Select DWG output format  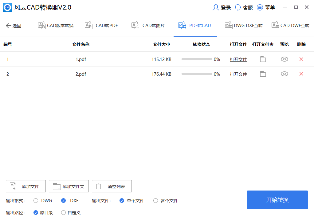(x=36, y=201)
